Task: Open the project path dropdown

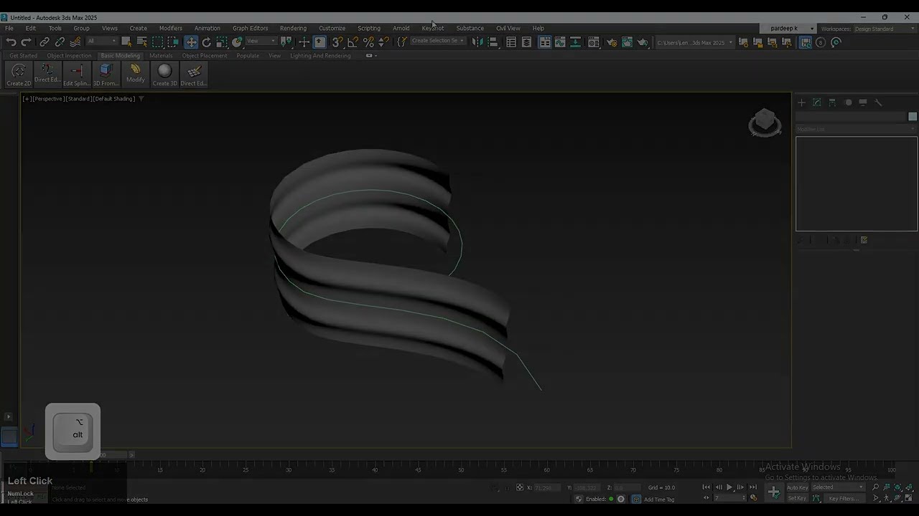Action: click(x=695, y=42)
